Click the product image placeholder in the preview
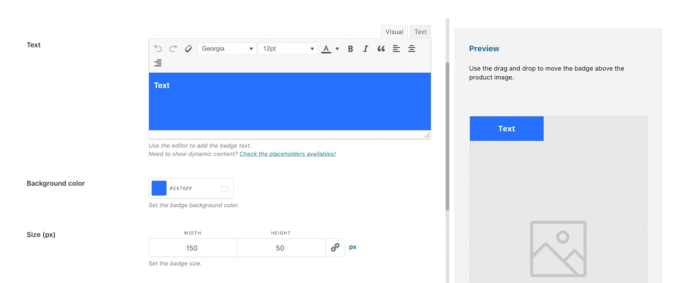The image size is (680, 283). tap(558, 249)
